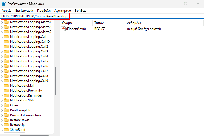The image size is (204, 136).
Task: Click the Notification.Looping.Call5 folder icon
Action: 7,61
